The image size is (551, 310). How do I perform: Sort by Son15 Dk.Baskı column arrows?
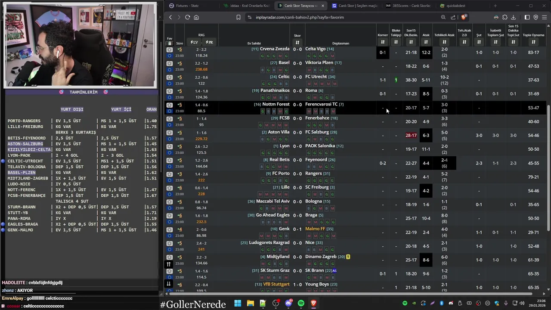point(411,42)
